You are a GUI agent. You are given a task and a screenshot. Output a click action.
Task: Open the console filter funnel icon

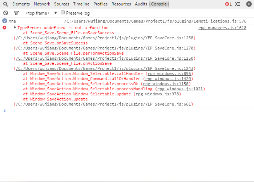[x=16, y=13]
